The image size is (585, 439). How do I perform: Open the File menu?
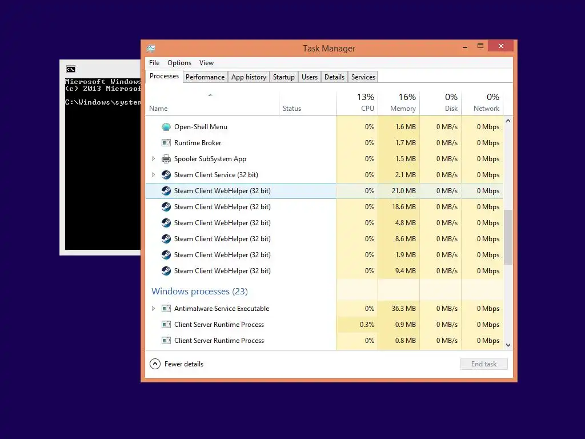pos(154,63)
